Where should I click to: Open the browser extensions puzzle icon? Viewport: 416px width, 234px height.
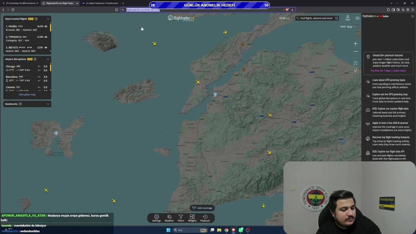(x=388, y=10)
